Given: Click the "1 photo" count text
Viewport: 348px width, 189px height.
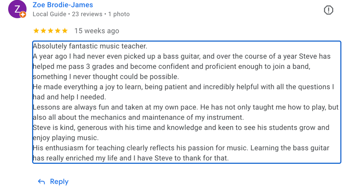Looking at the screenshot, I should pos(119,14).
